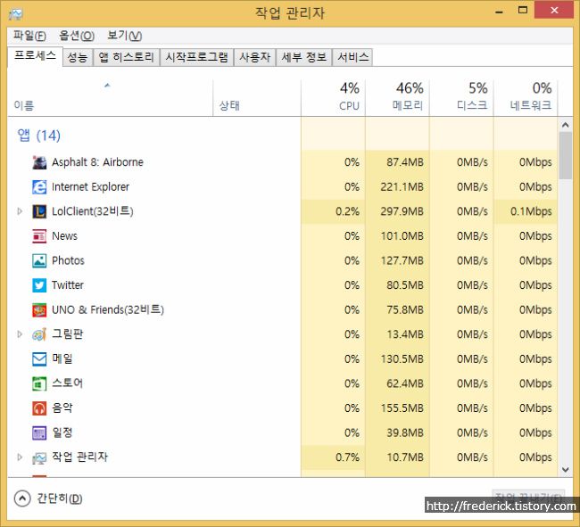The image size is (580, 527).
Task: Click the 음악 headphones icon
Action: pos(39,408)
